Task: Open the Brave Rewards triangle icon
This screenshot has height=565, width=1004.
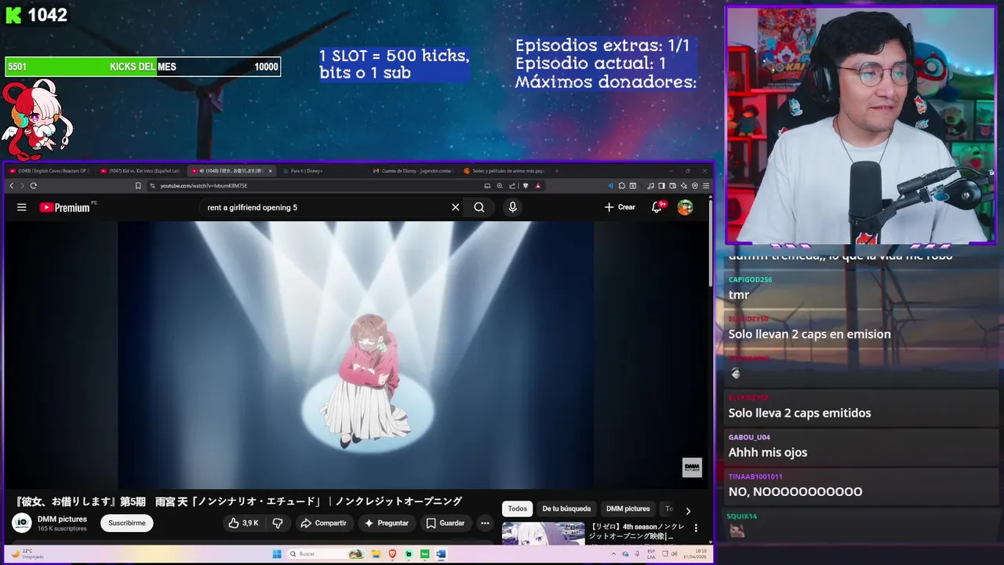Action: [x=538, y=186]
